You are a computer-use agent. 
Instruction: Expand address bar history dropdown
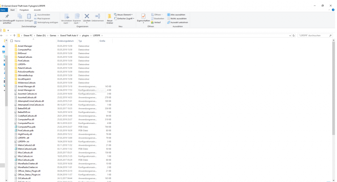tap(290, 36)
